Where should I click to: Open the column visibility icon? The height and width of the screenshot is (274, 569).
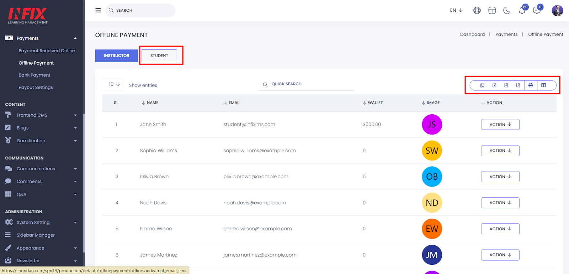coord(543,85)
